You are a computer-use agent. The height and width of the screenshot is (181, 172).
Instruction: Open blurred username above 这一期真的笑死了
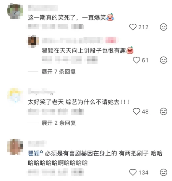pyautogui.click(x=43, y=8)
